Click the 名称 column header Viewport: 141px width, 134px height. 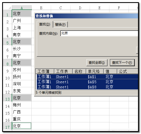tap(79, 71)
